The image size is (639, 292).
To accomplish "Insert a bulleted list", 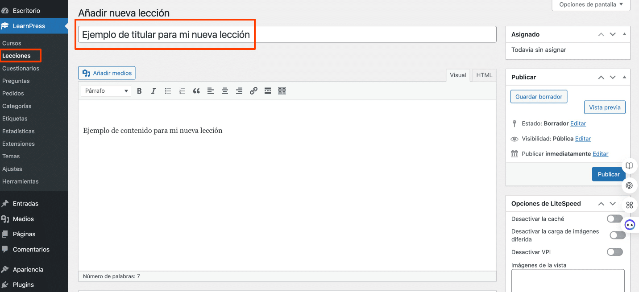I will point(168,91).
